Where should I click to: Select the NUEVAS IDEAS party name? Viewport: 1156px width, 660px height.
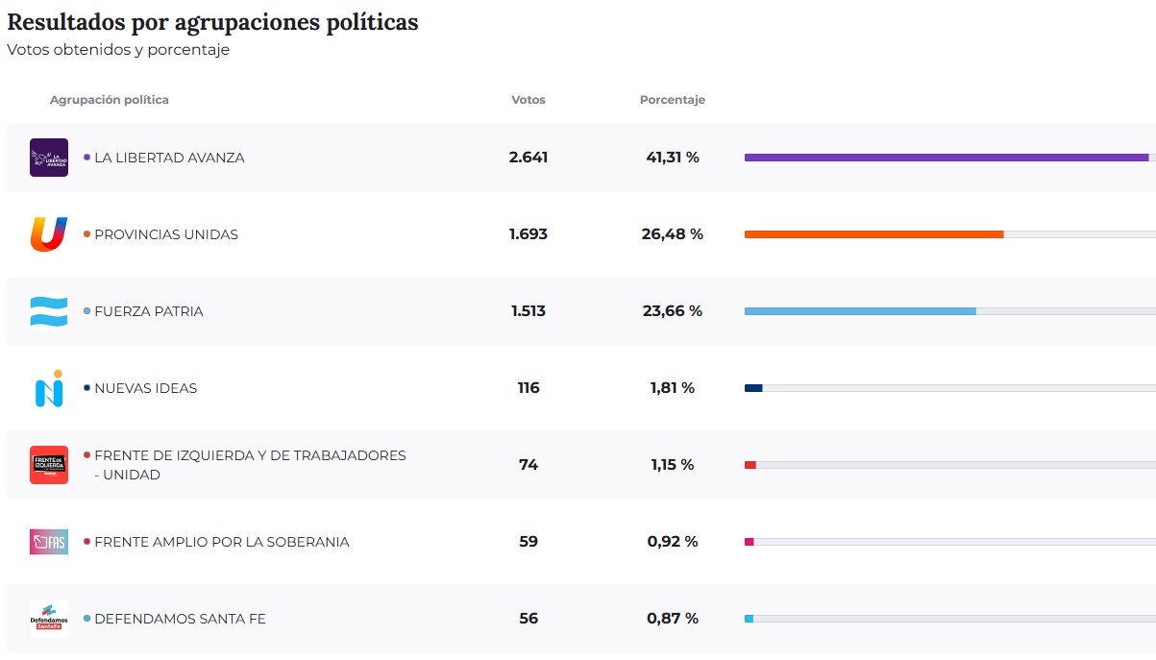click(x=145, y=388)
